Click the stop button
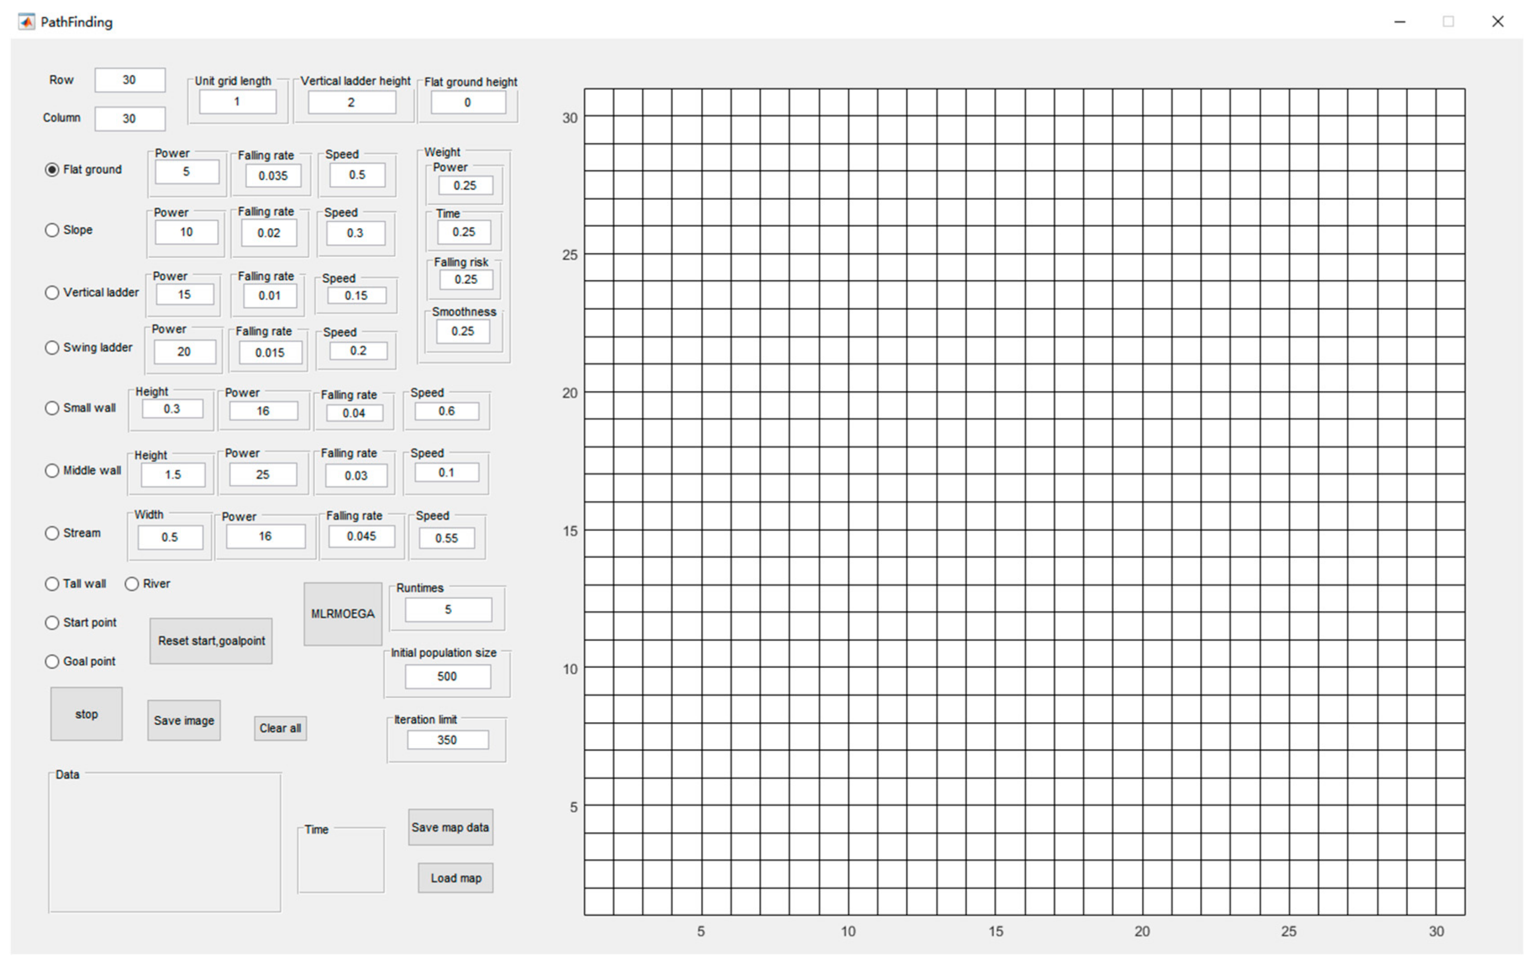This screenshot has width=1533, height=964. 87,714
